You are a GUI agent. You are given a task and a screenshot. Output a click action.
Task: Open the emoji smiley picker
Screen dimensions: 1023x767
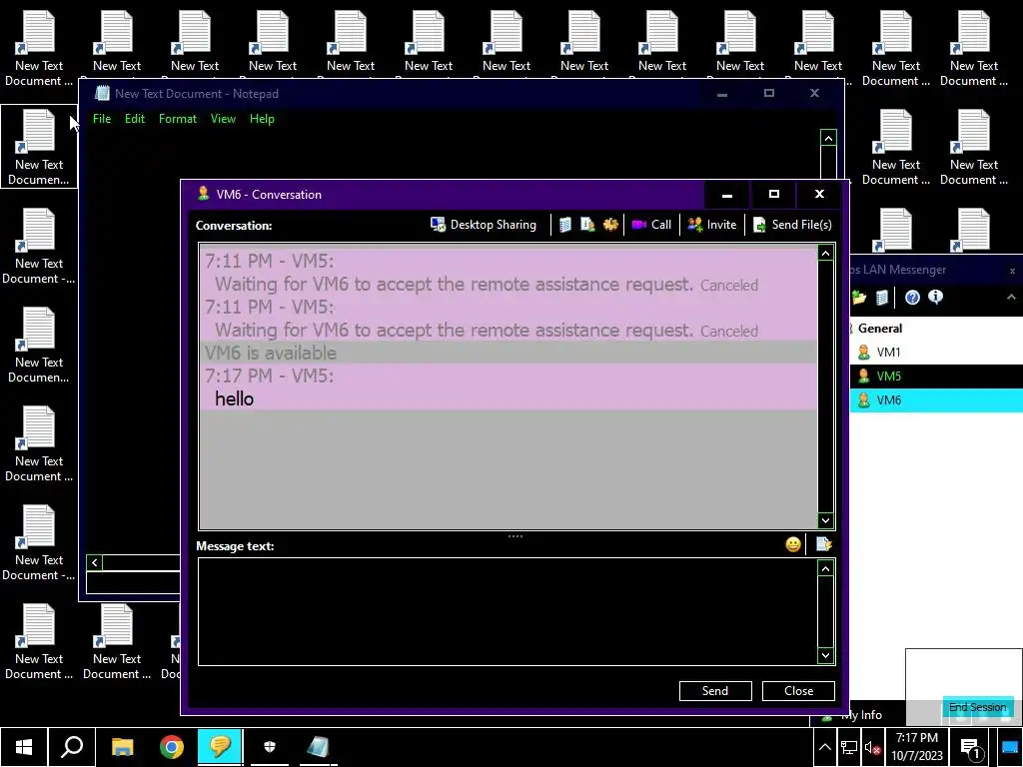click(792, 544)
